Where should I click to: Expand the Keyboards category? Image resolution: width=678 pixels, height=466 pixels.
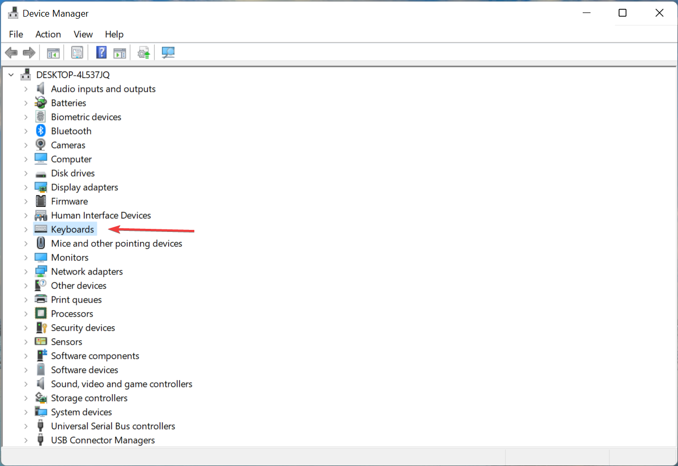coord(26,229)
